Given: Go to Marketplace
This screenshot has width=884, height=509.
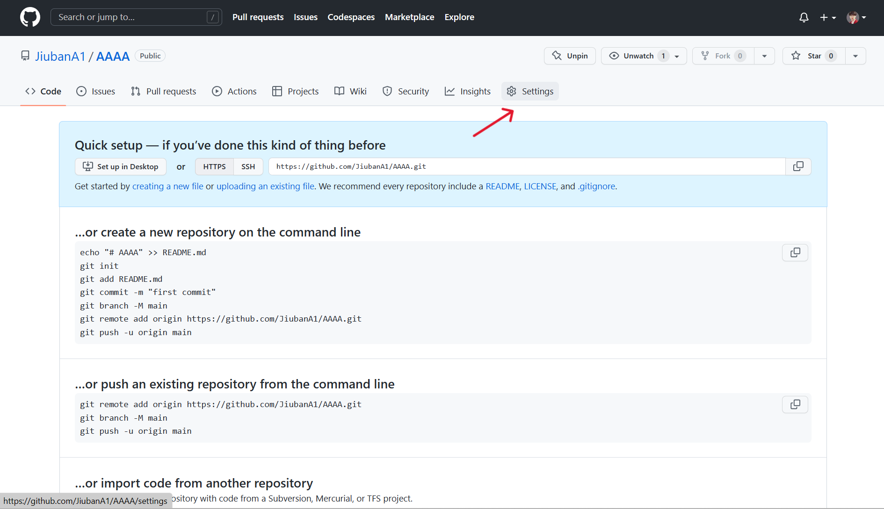Looking at the screenshot, I should (x=409, y=17).
